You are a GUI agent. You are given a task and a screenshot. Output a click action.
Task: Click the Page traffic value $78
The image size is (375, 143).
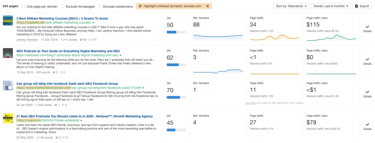click(x=311, y=123)
